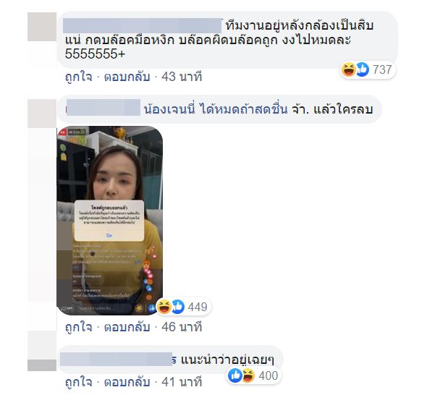Image resolution: width=427 pixels, height=395 pixels.
Task: Click the 46 นาที timestamp
Action: tap(182, 327)
